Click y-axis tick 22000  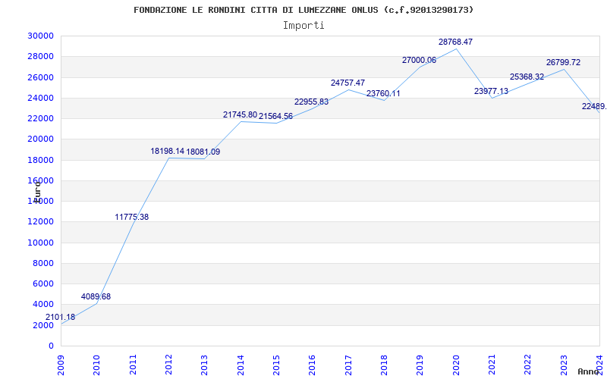[x=41, y=118]
